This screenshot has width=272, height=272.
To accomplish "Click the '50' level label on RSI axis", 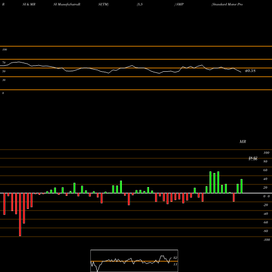I will (4, 71).
